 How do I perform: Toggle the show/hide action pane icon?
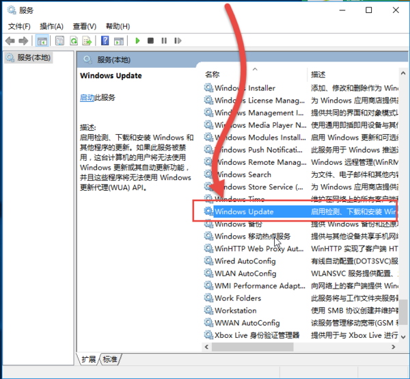[119, 41]
